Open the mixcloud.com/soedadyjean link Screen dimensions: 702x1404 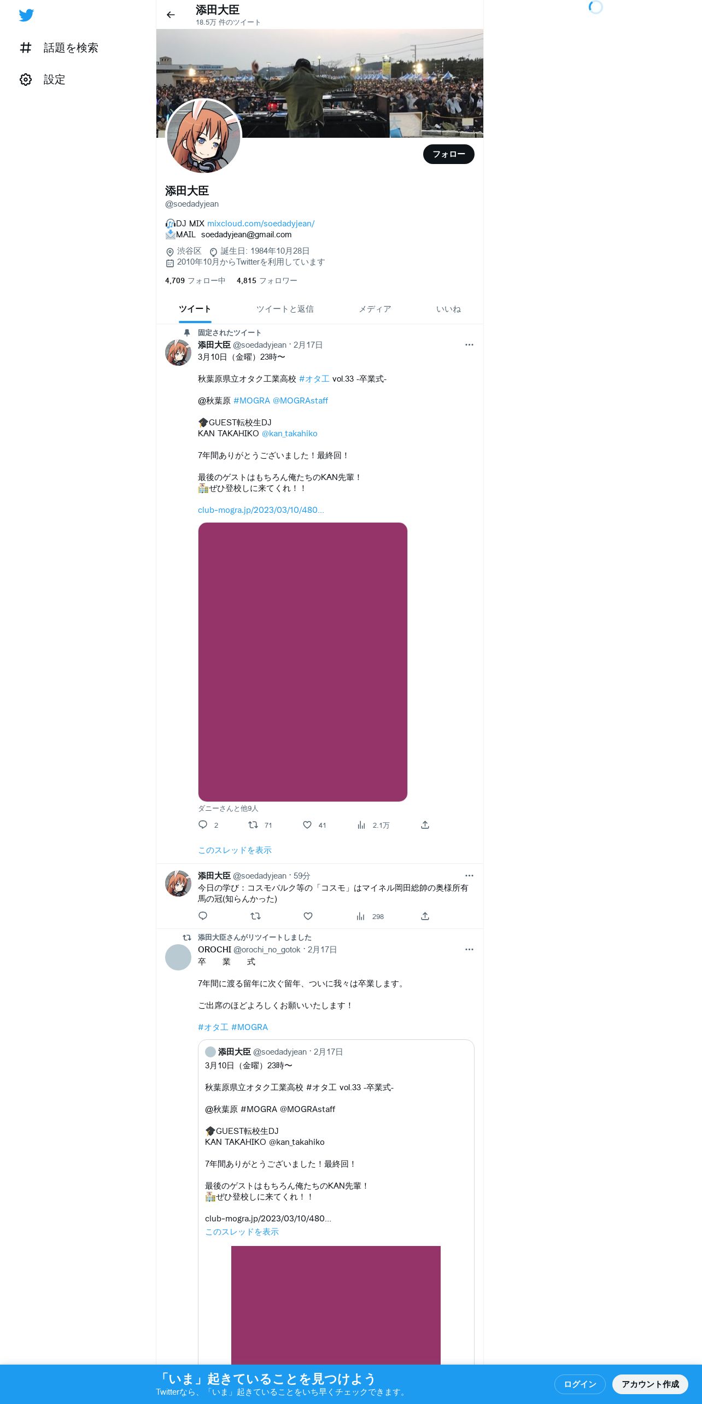coord(261,223)
